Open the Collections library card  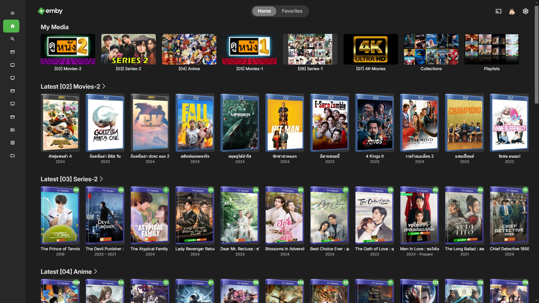click(431, 49)
